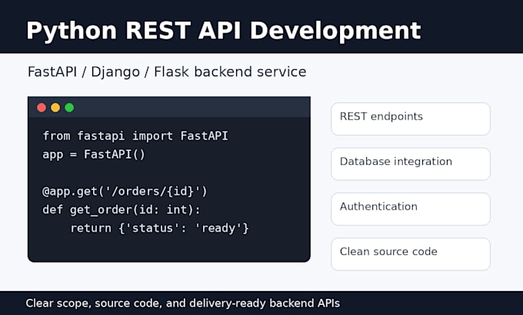Image resolution: width=523 pixels, height=315 pixels.
Task: Select the Authentication card
Action: (x=411, y=209)
